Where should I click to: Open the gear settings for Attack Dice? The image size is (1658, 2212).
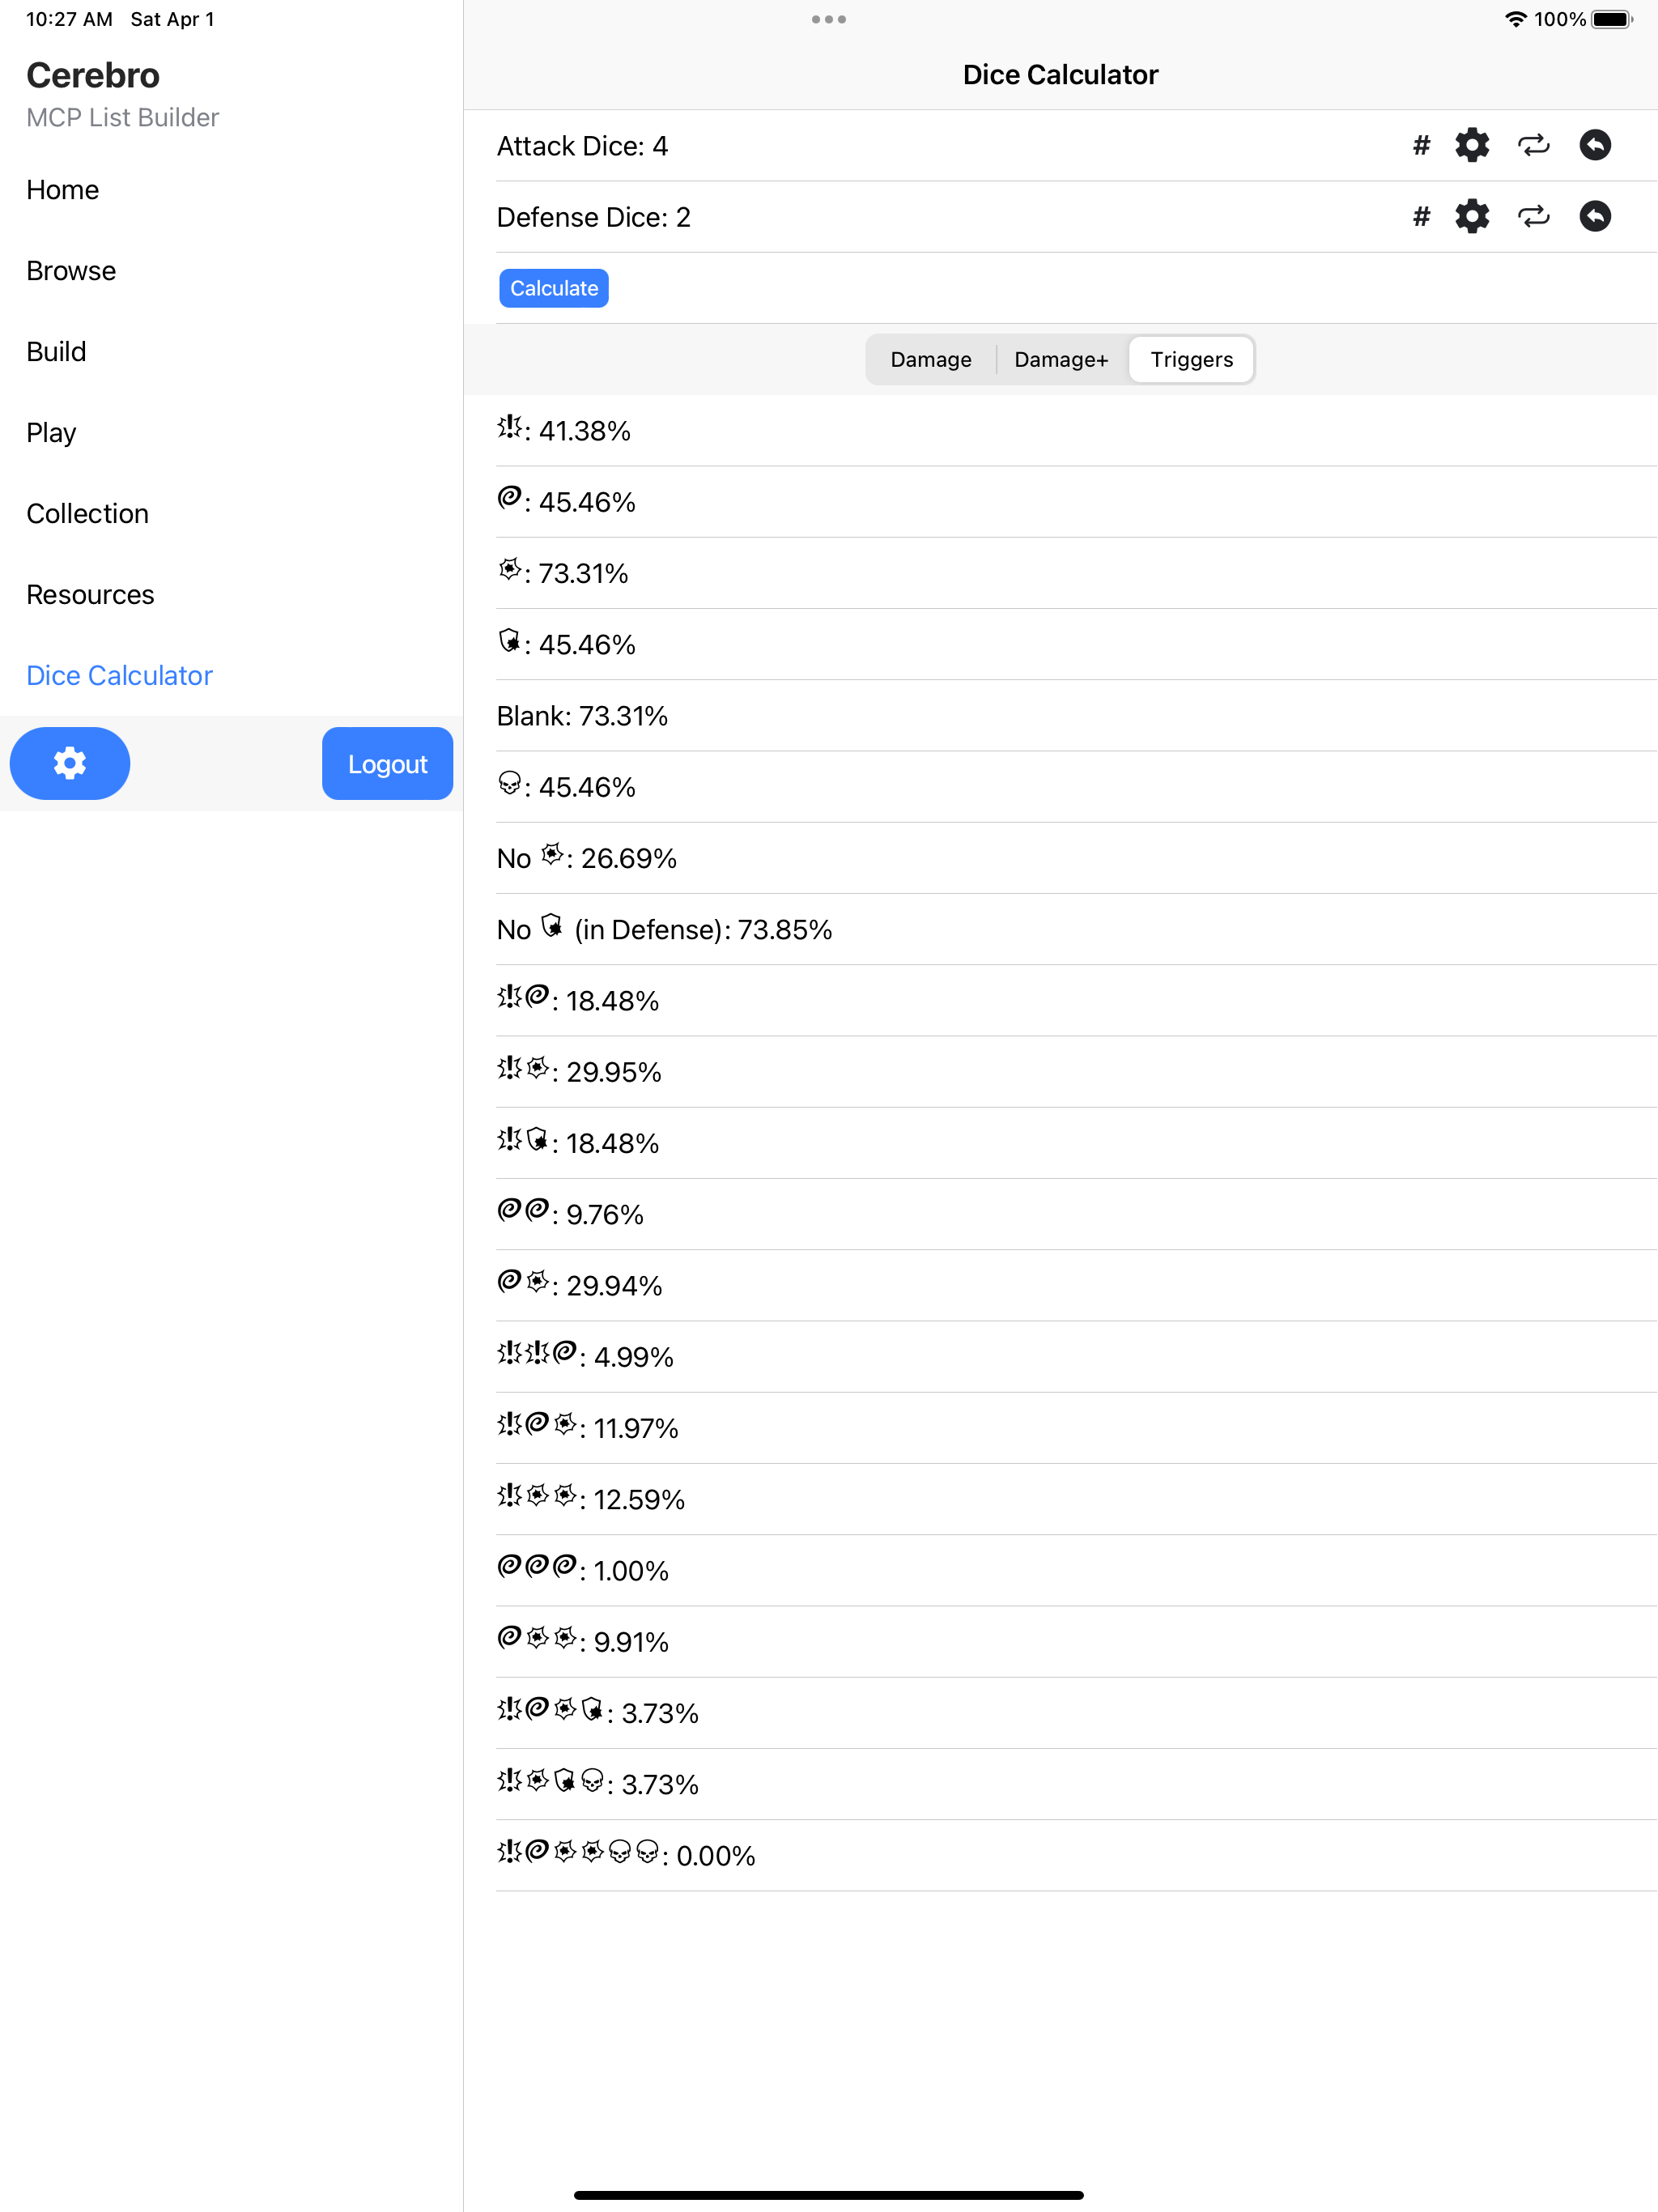coord(1472,146)
